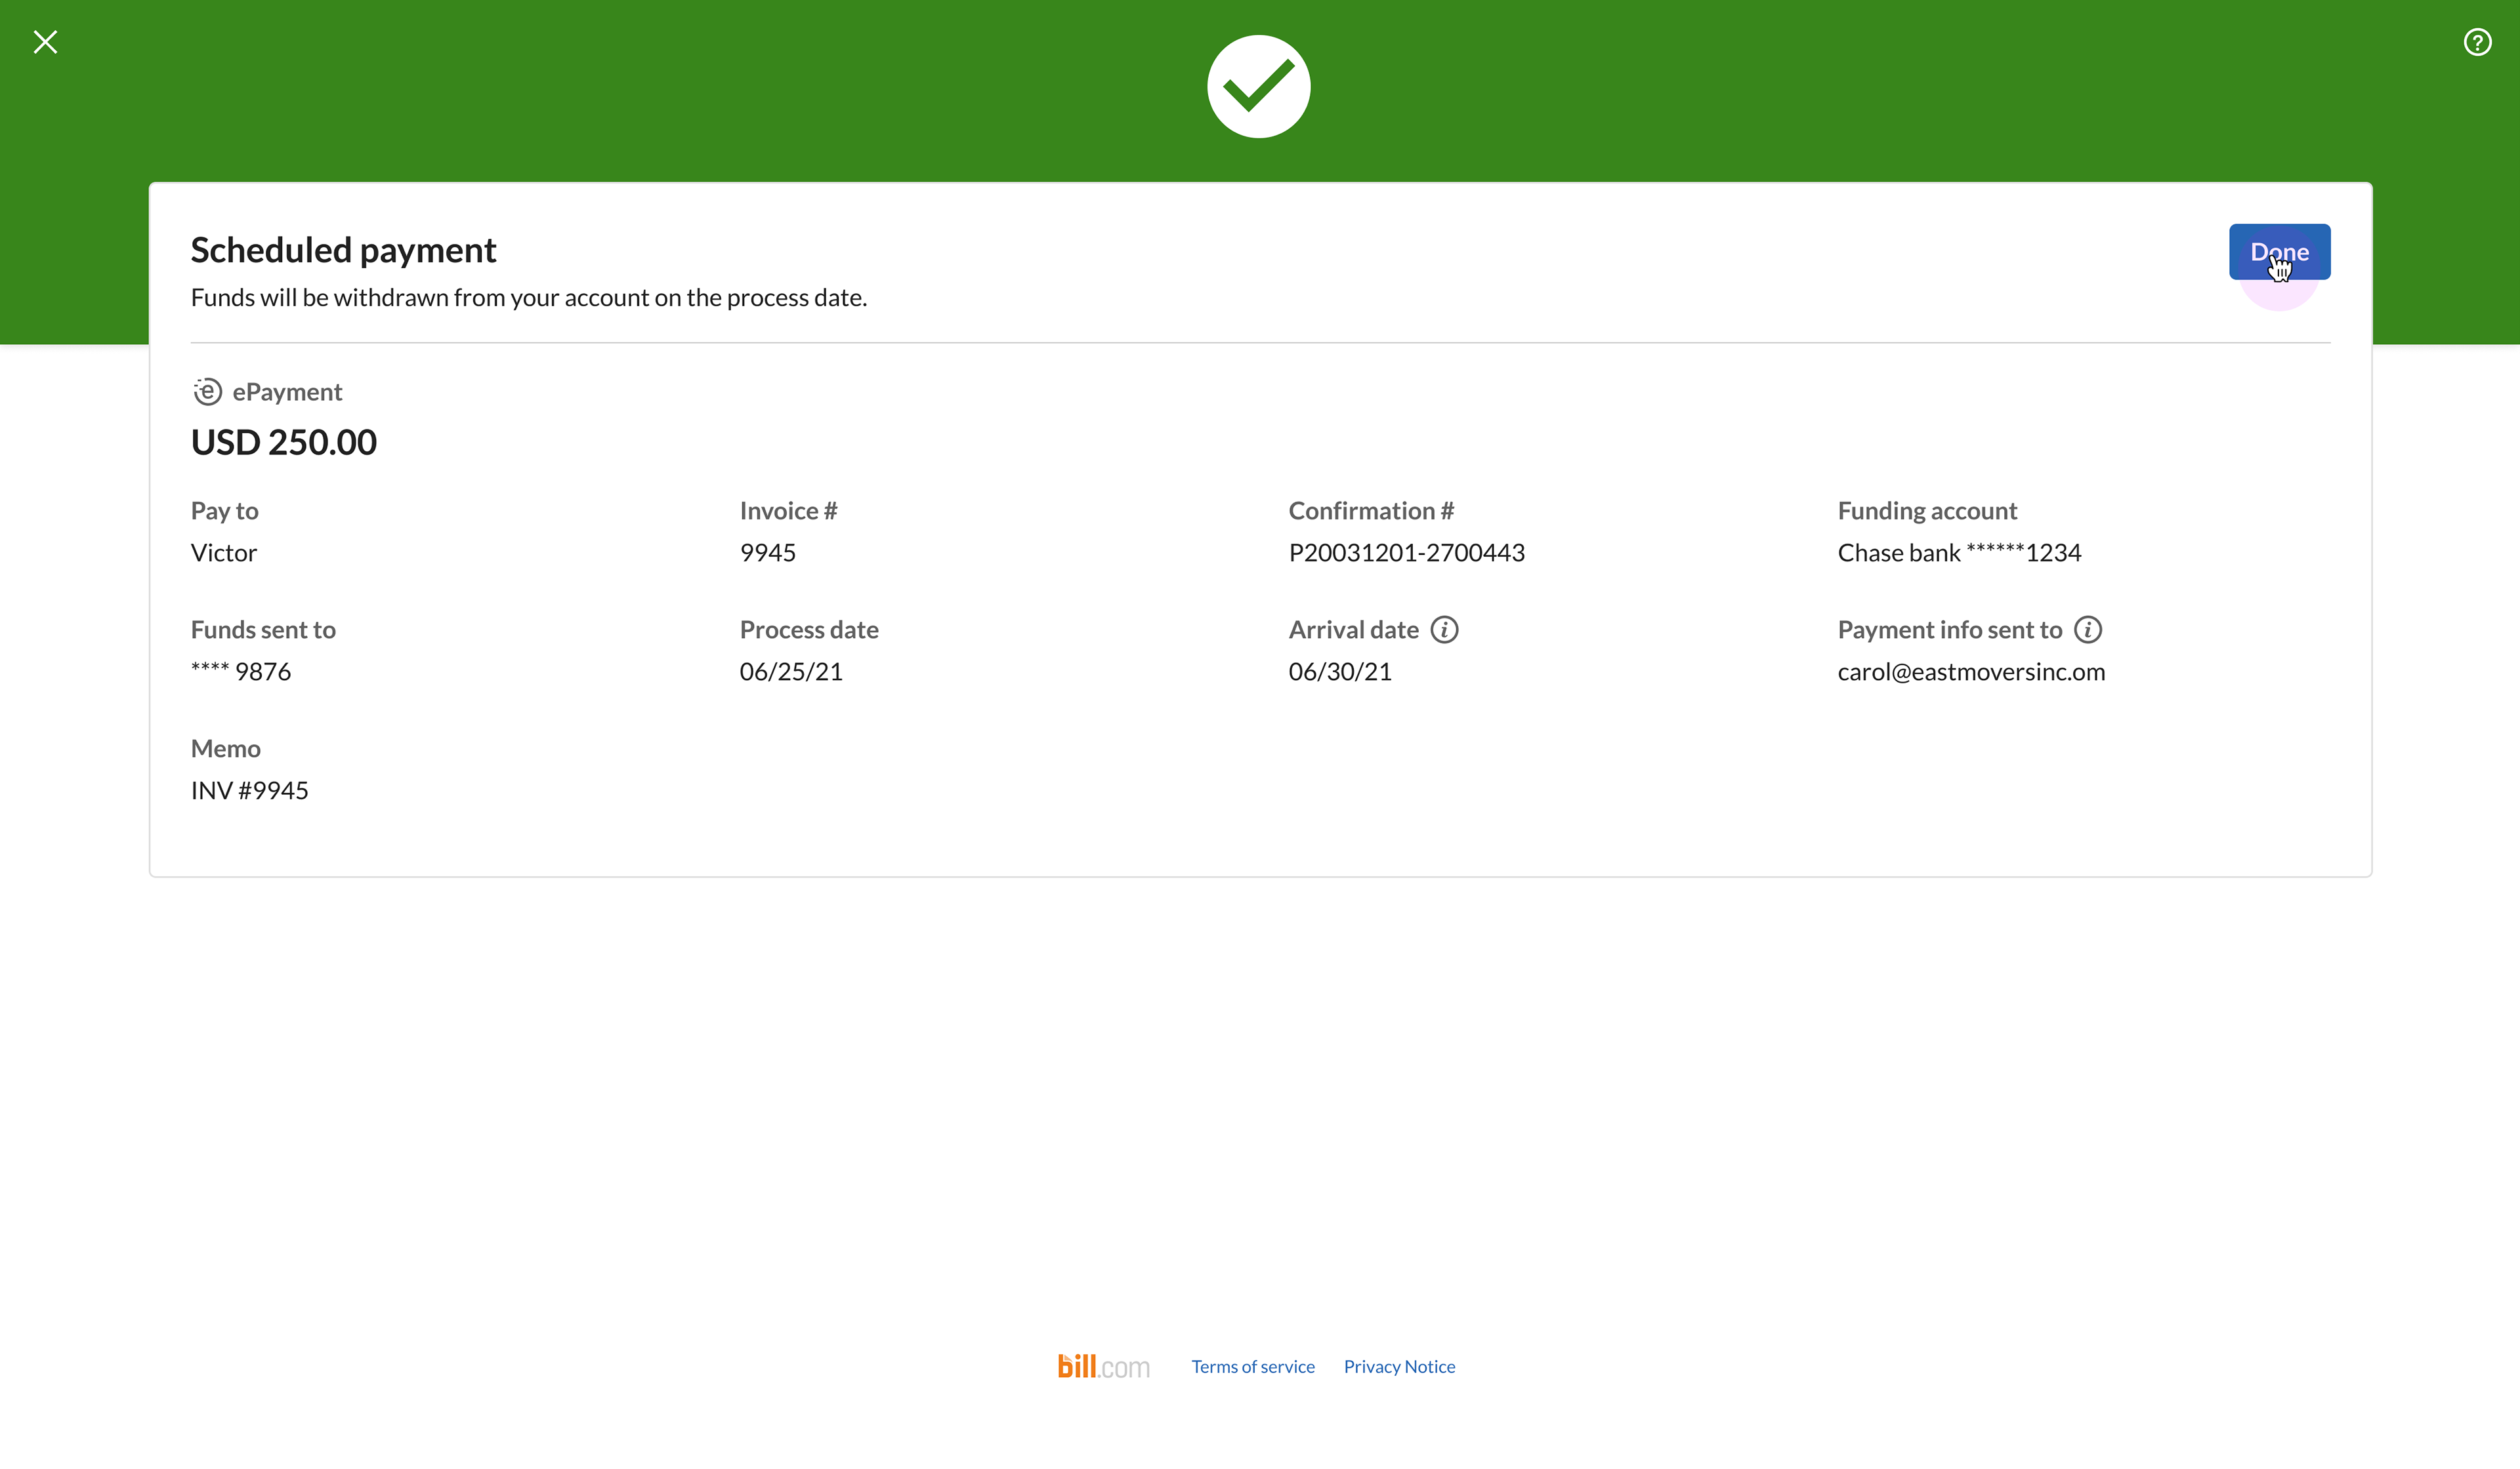
Task: Click the email carol@eastmoversinc.om
Action: click(x=1971, y=672)
